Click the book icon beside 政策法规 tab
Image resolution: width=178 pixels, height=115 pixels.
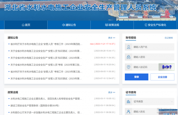click(x=107, y=25)
